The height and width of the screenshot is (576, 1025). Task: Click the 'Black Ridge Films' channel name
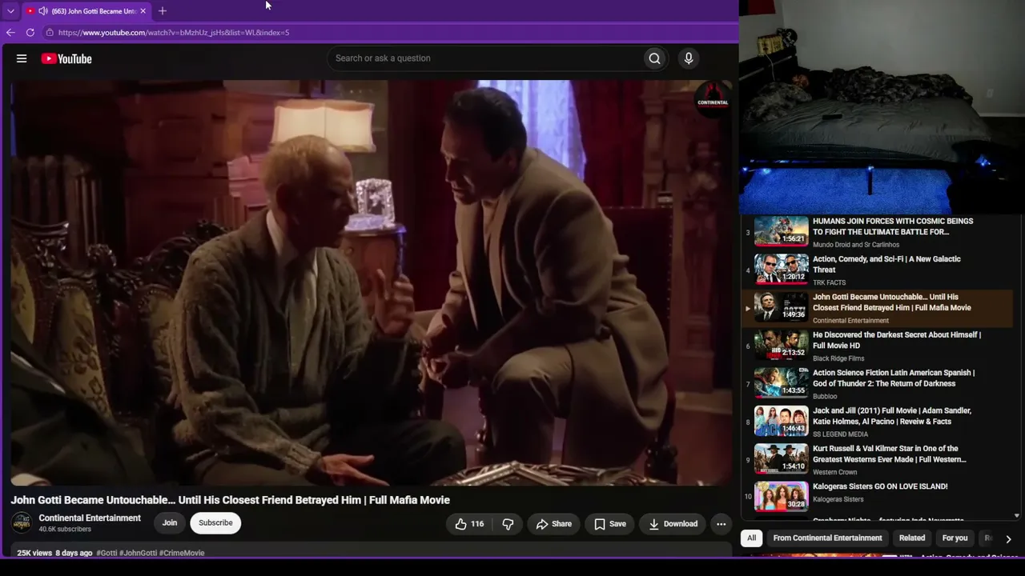pos(838,358)
